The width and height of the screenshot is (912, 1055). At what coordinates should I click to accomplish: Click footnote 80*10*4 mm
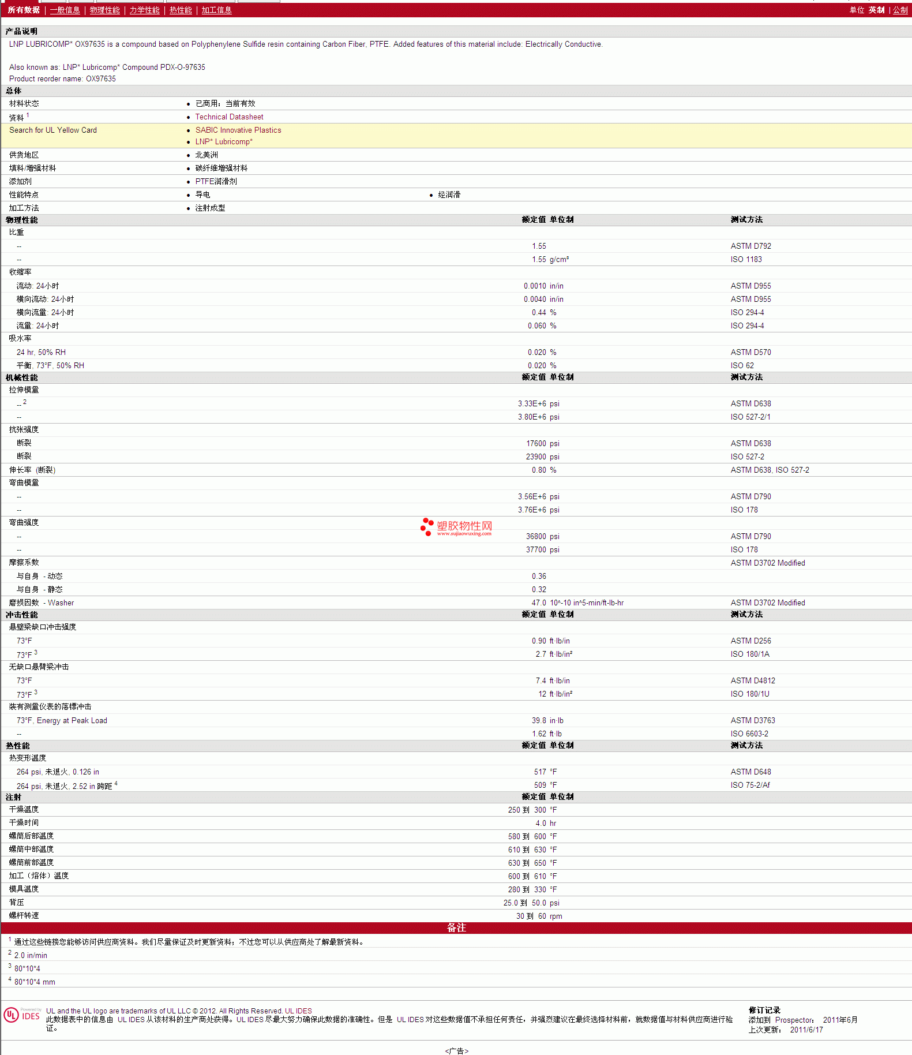point(35,982)
